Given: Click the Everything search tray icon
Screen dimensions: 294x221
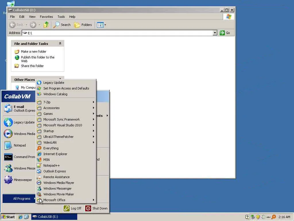Looking at the screenshot, I should [274, 217].
